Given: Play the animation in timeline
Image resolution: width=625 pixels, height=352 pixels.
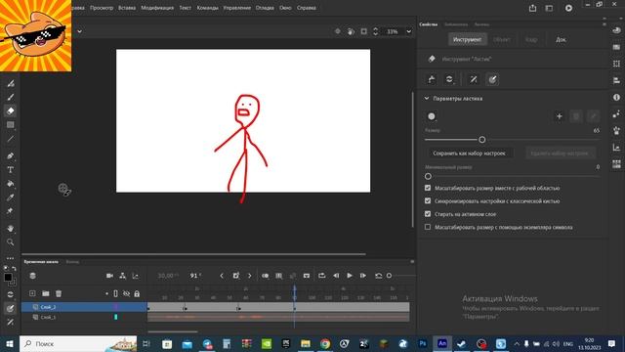Looking at the screenshot, I should [x=350, y=276].
